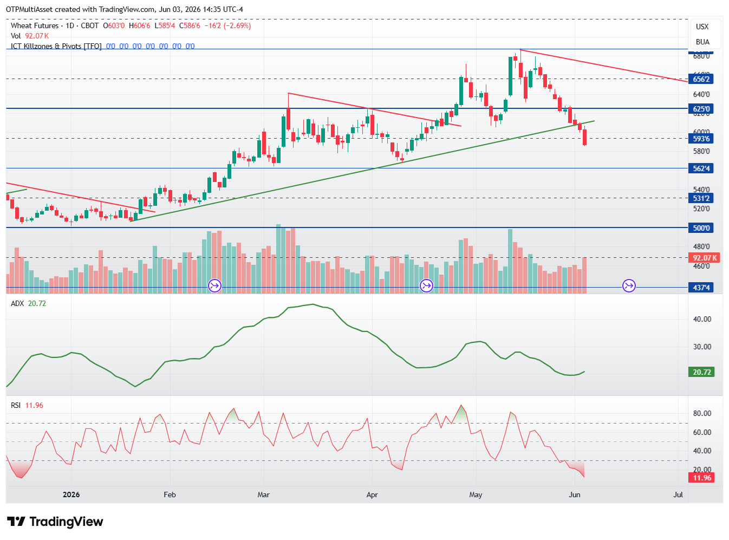Click the circled arrow marker below mid-February
This screenshot has height=540, width=729.
215,285
